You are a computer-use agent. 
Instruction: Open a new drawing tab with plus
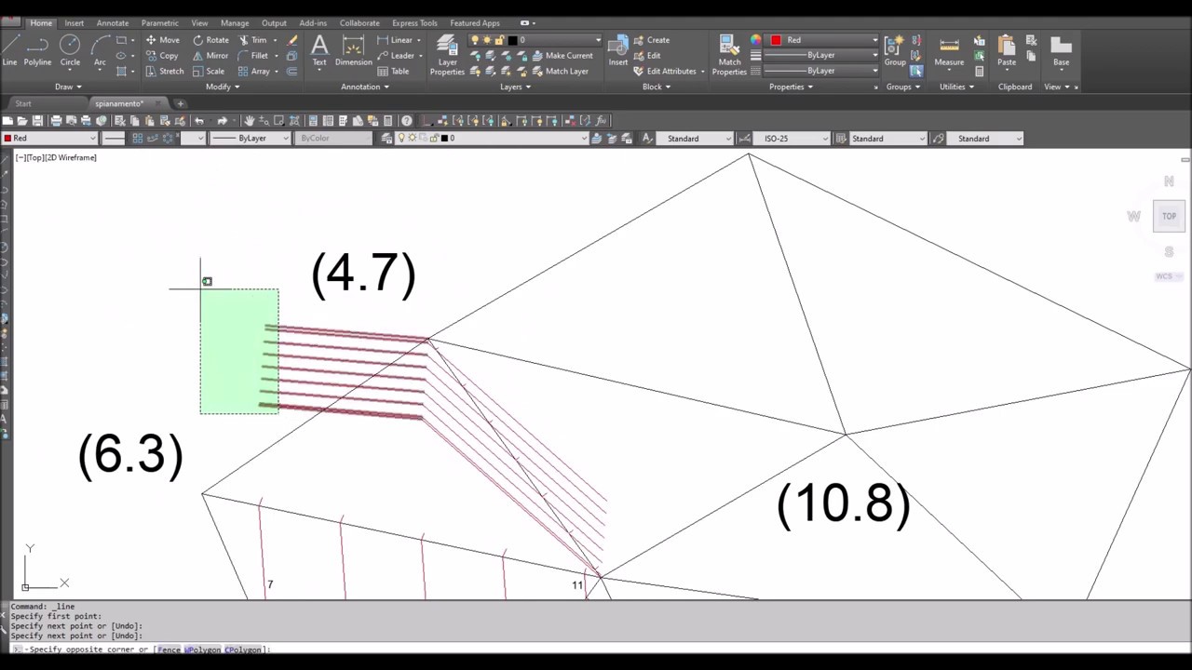[181, 103]
